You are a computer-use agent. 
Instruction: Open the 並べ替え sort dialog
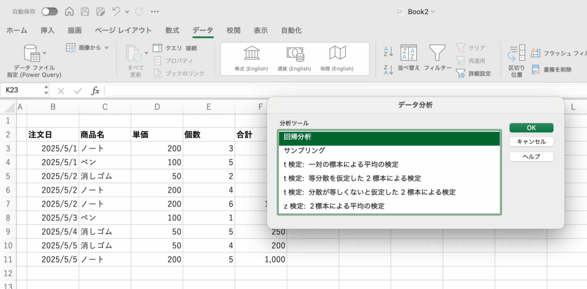click(x=409, y=58)
